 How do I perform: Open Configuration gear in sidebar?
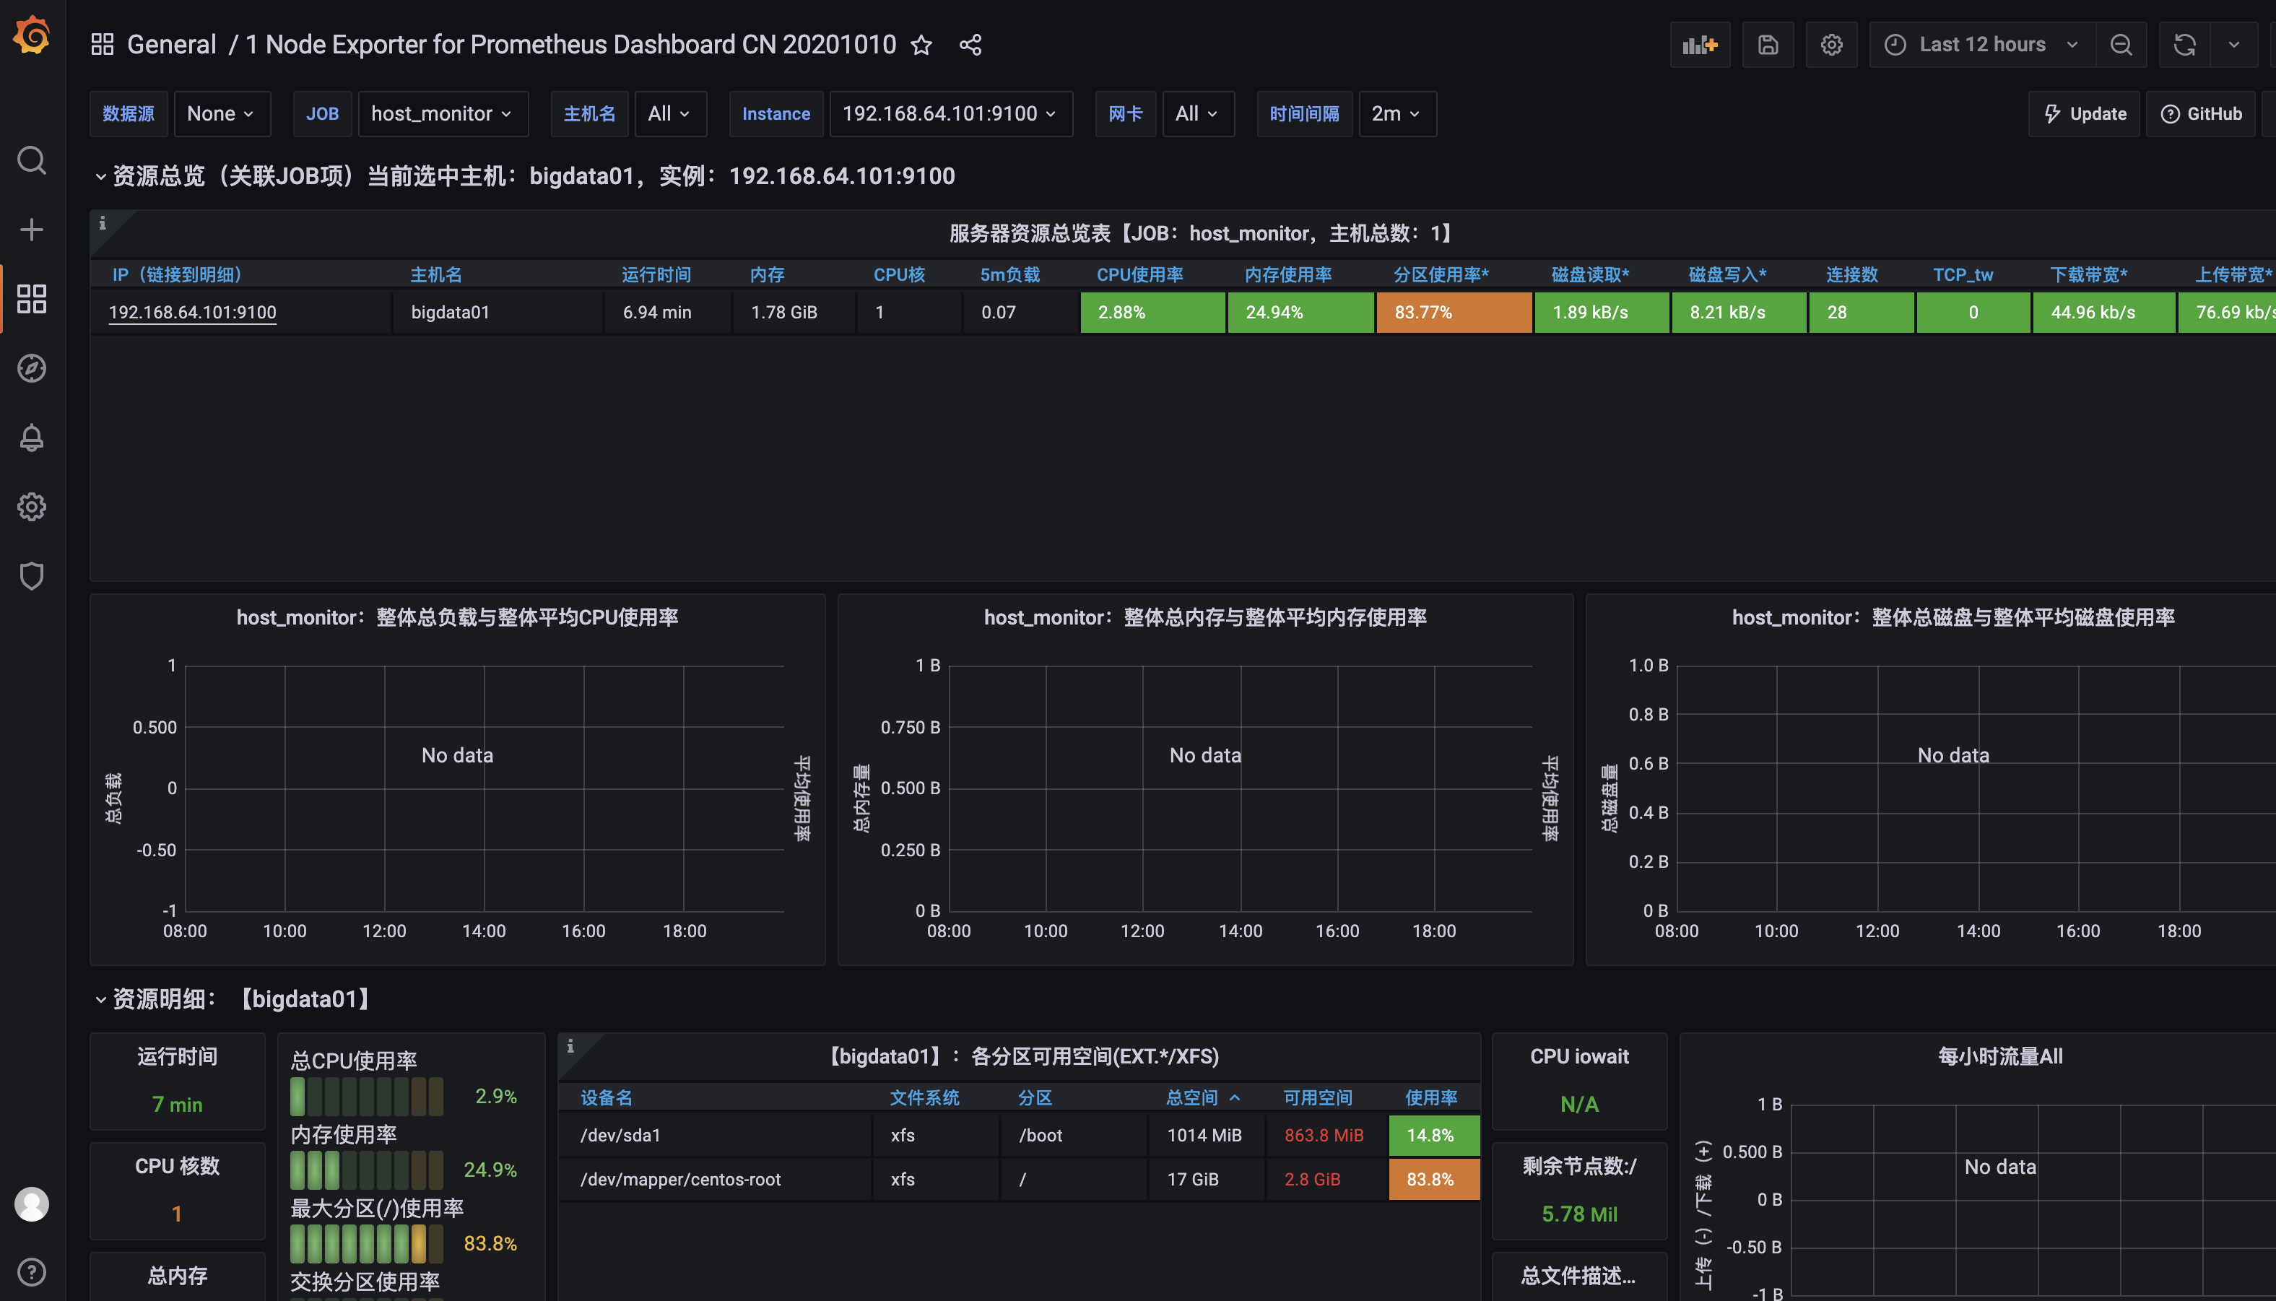pyautogui.click(x=32, y=507)
